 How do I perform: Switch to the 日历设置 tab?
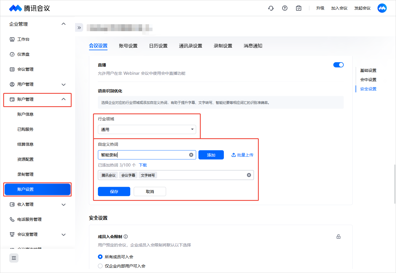point(158,46)
